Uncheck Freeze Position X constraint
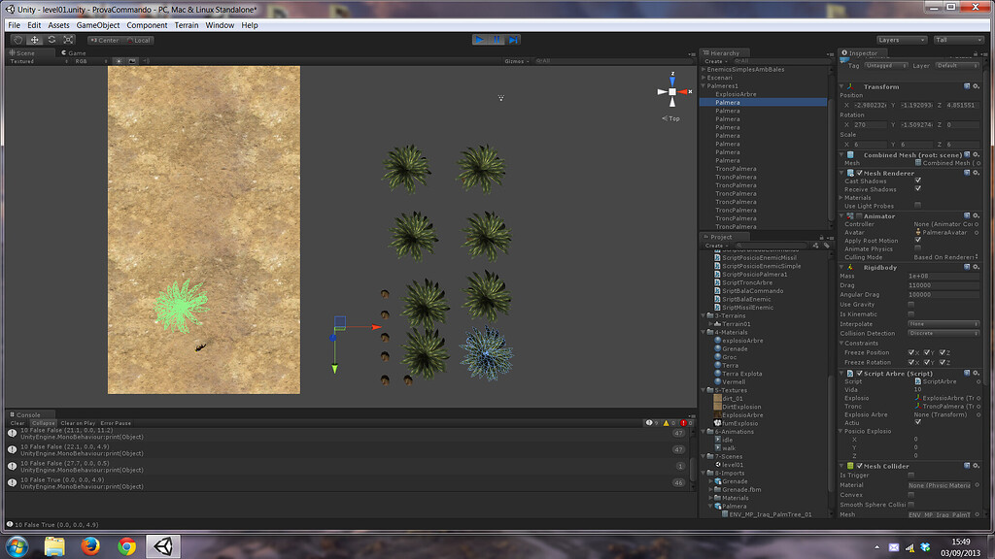The image size is (995, 559). (x=911, y=352)
